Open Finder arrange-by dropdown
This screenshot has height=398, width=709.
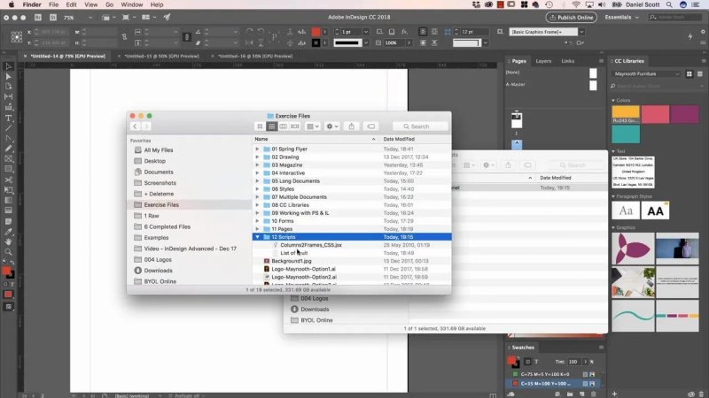(313, 126)
